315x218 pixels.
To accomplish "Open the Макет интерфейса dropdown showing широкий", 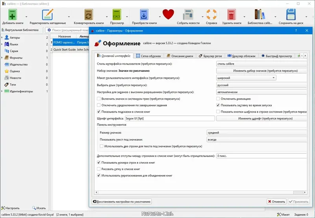I will pyautogui.click(x=246, y=78).
